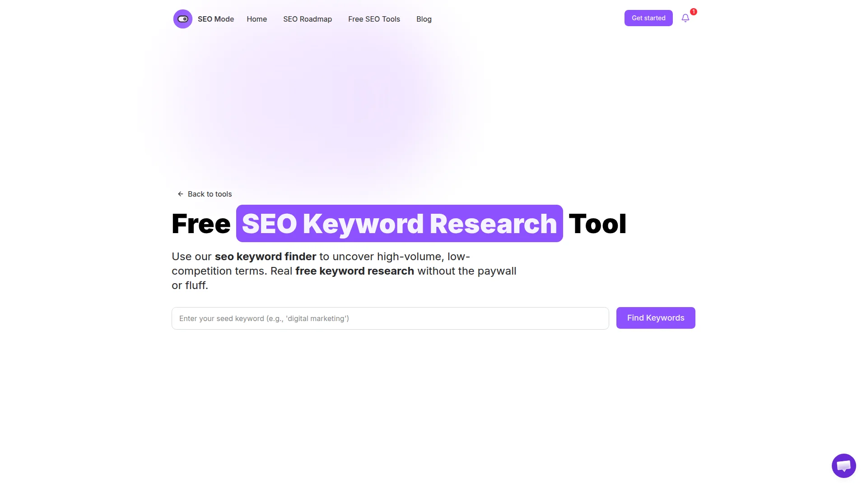Click the seed keyword input field

point(390,318)
